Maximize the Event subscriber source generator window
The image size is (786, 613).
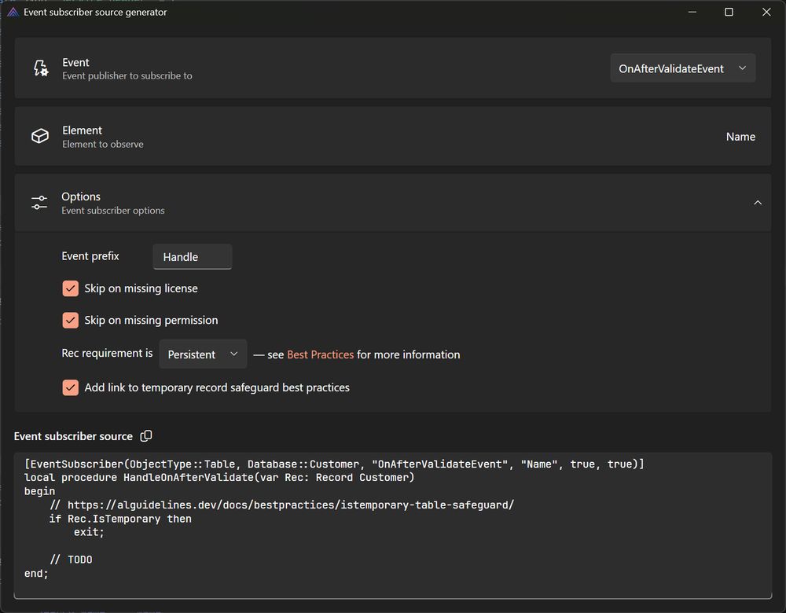(729, 12)
